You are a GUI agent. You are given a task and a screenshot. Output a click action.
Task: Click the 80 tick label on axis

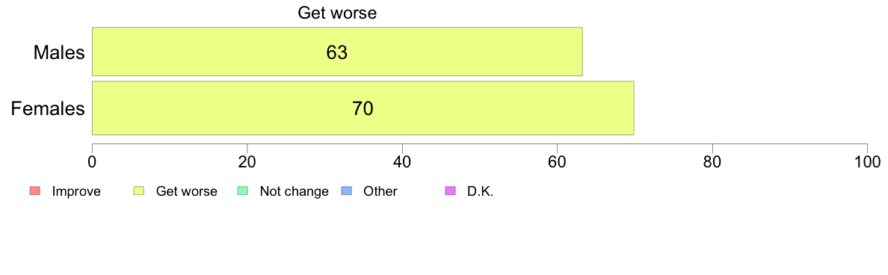[x=712, y=161]
